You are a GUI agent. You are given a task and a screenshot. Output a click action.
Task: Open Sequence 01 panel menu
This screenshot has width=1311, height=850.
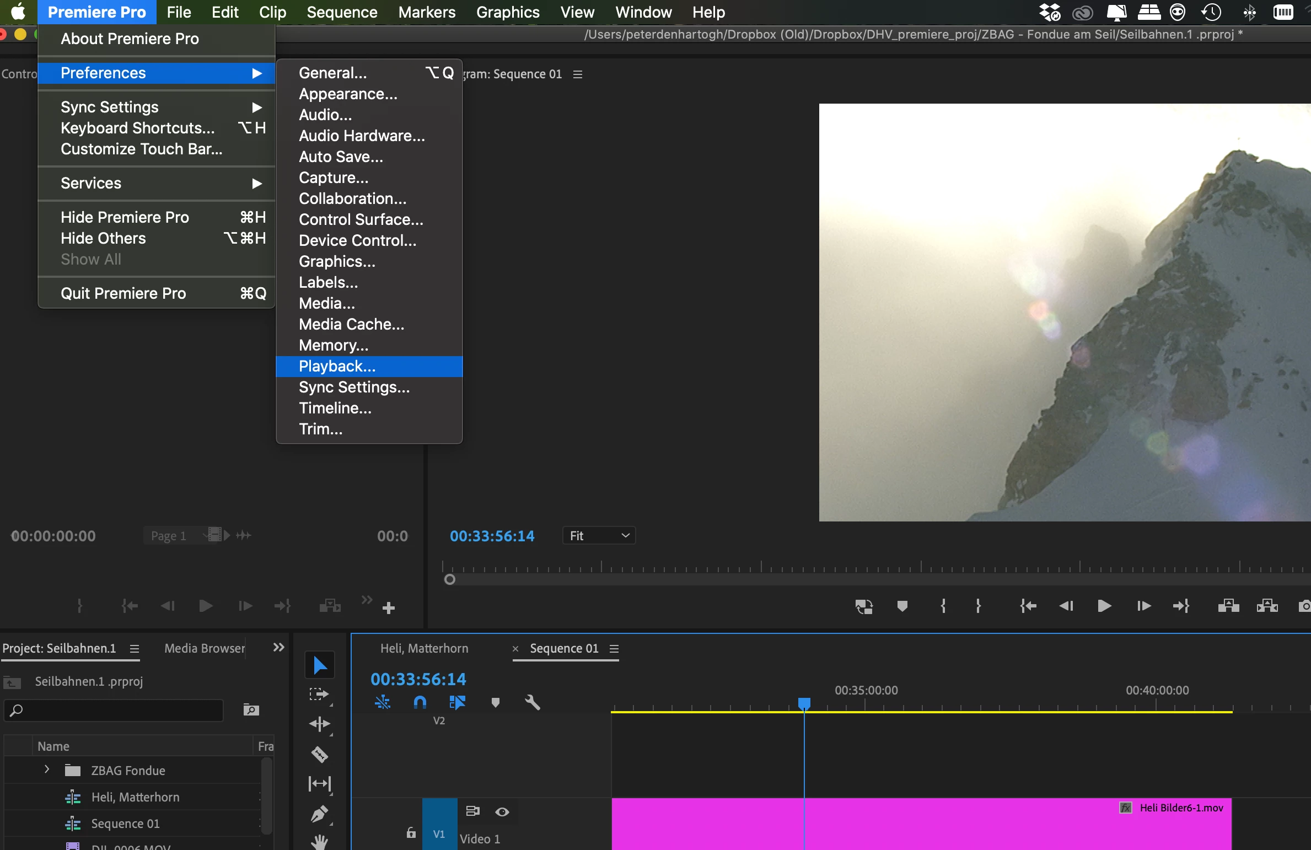(614, 649)
